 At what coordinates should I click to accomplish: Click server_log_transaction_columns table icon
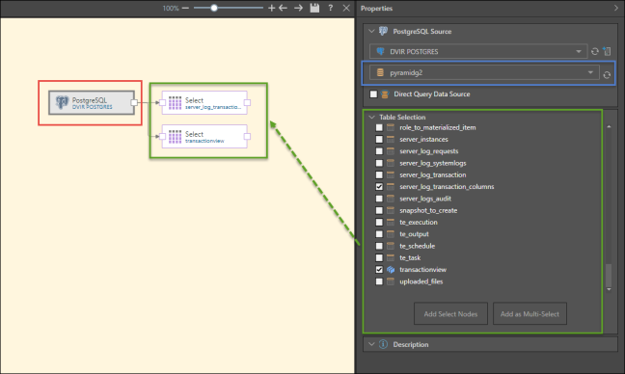[x=391, y=187]
